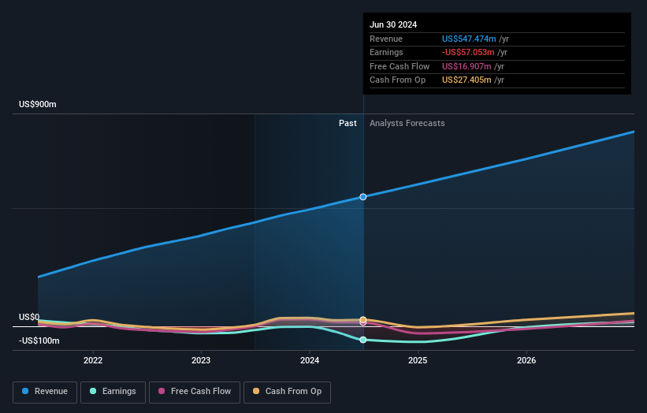
Task: Click the Revenue label in tooltip
Action: tap(386, 39)
